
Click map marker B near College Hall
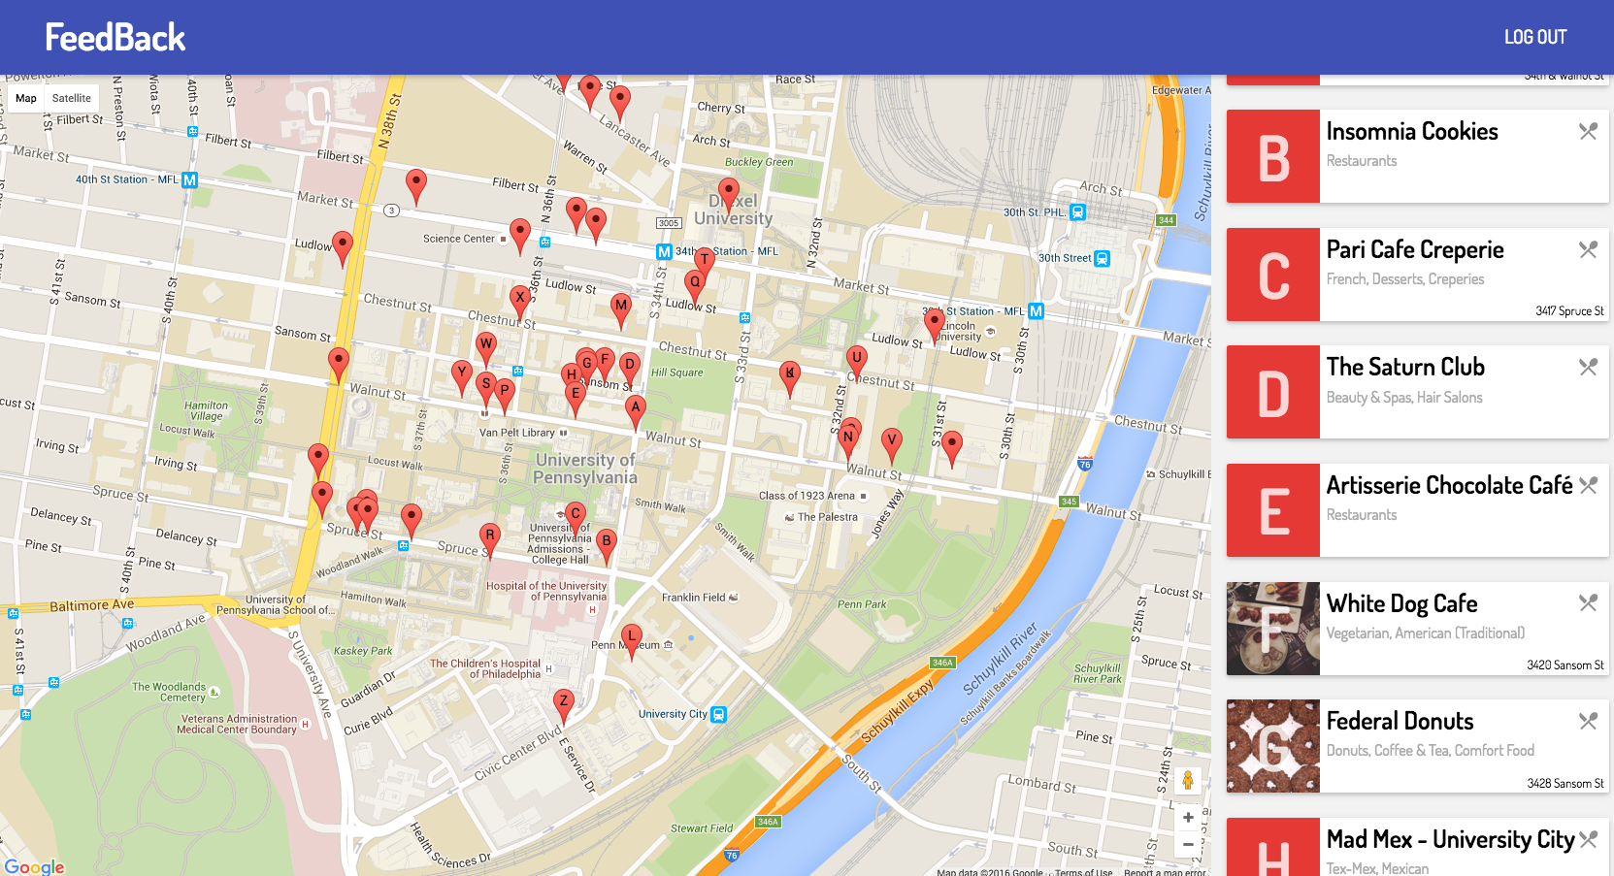coord(607,547)
